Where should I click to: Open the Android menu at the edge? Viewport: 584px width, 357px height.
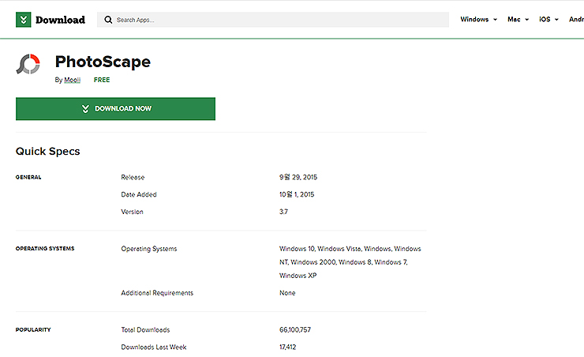[576, 20]
